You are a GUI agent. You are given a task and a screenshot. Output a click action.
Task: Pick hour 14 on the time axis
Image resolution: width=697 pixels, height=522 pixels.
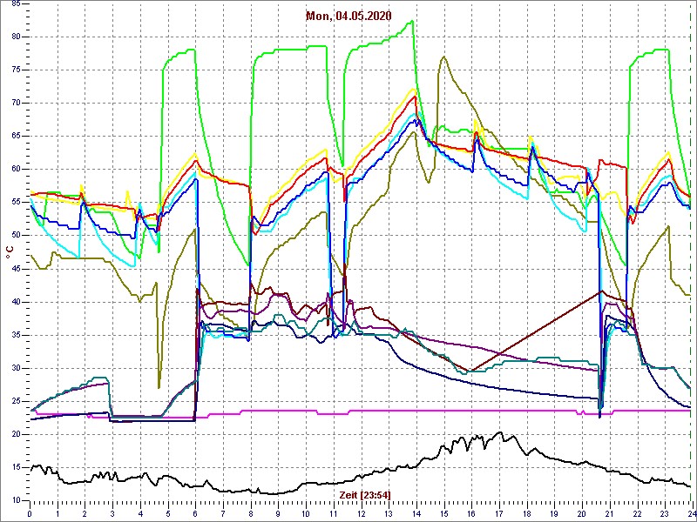416,514
